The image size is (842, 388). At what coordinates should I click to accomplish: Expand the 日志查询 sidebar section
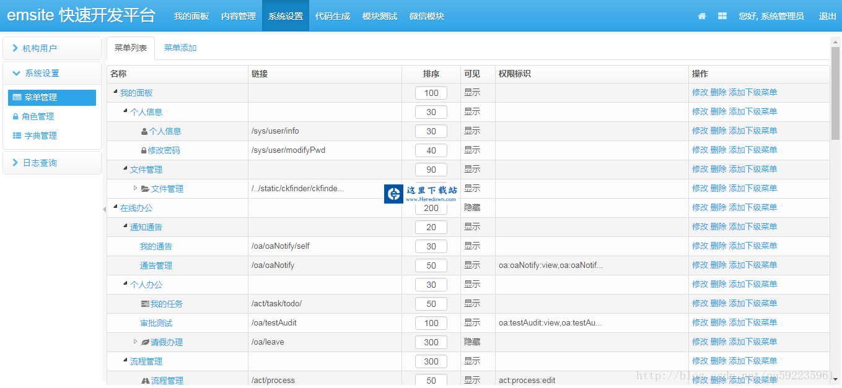[15, 163]
